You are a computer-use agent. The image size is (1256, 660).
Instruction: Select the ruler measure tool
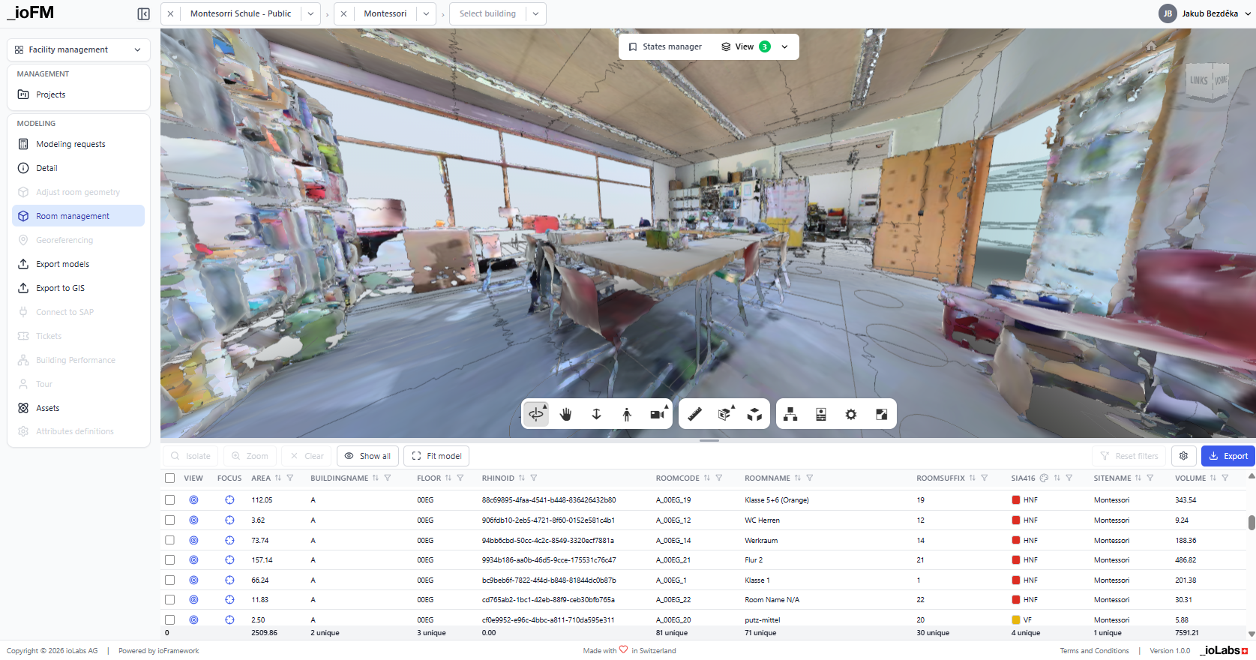click(694, 414)
